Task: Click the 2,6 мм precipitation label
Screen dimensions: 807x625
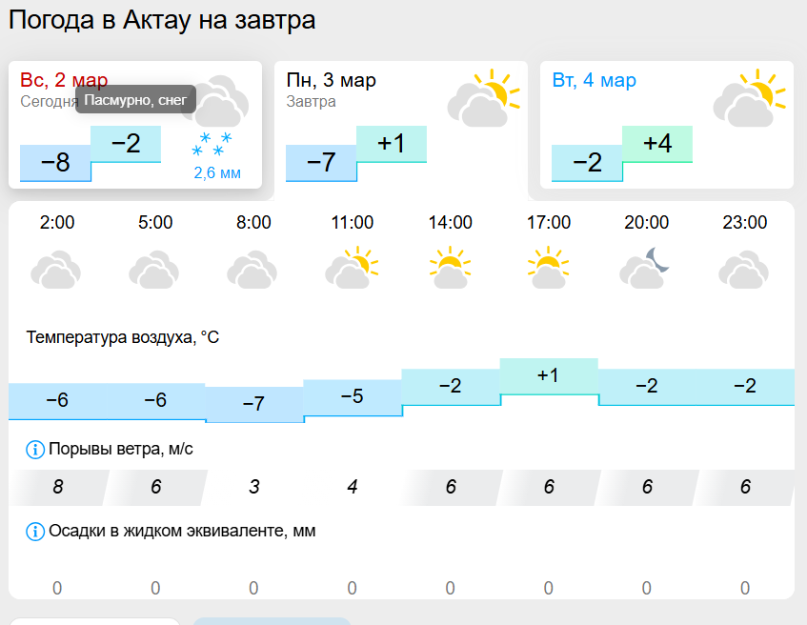Action: click(217, 172)
